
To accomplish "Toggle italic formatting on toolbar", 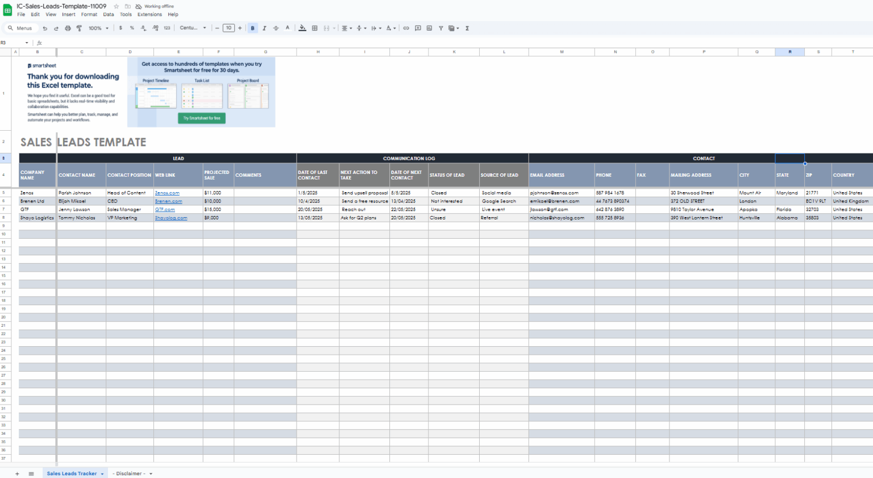I will pos(264,28).
